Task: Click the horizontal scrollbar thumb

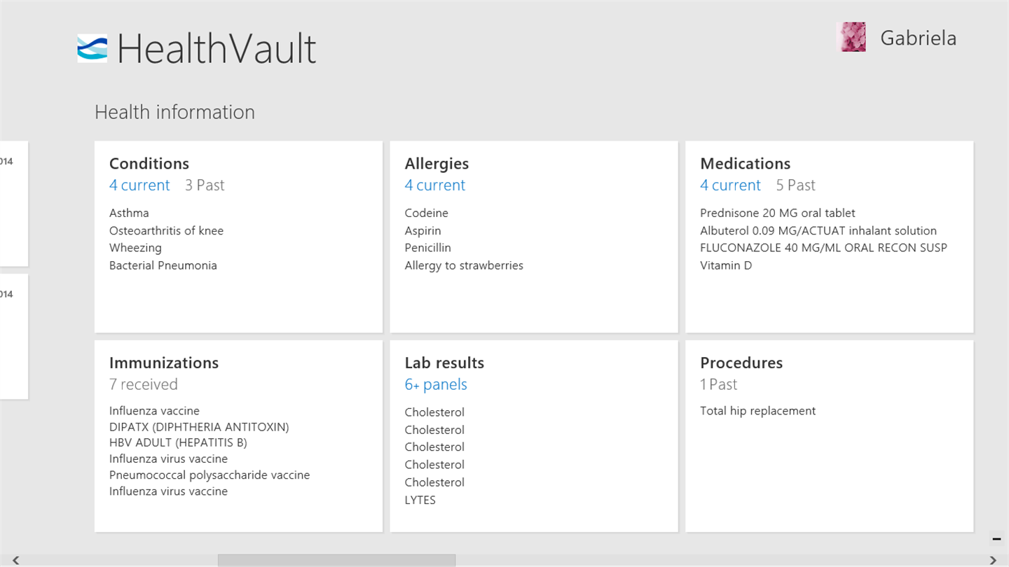Action: point(336,560)
